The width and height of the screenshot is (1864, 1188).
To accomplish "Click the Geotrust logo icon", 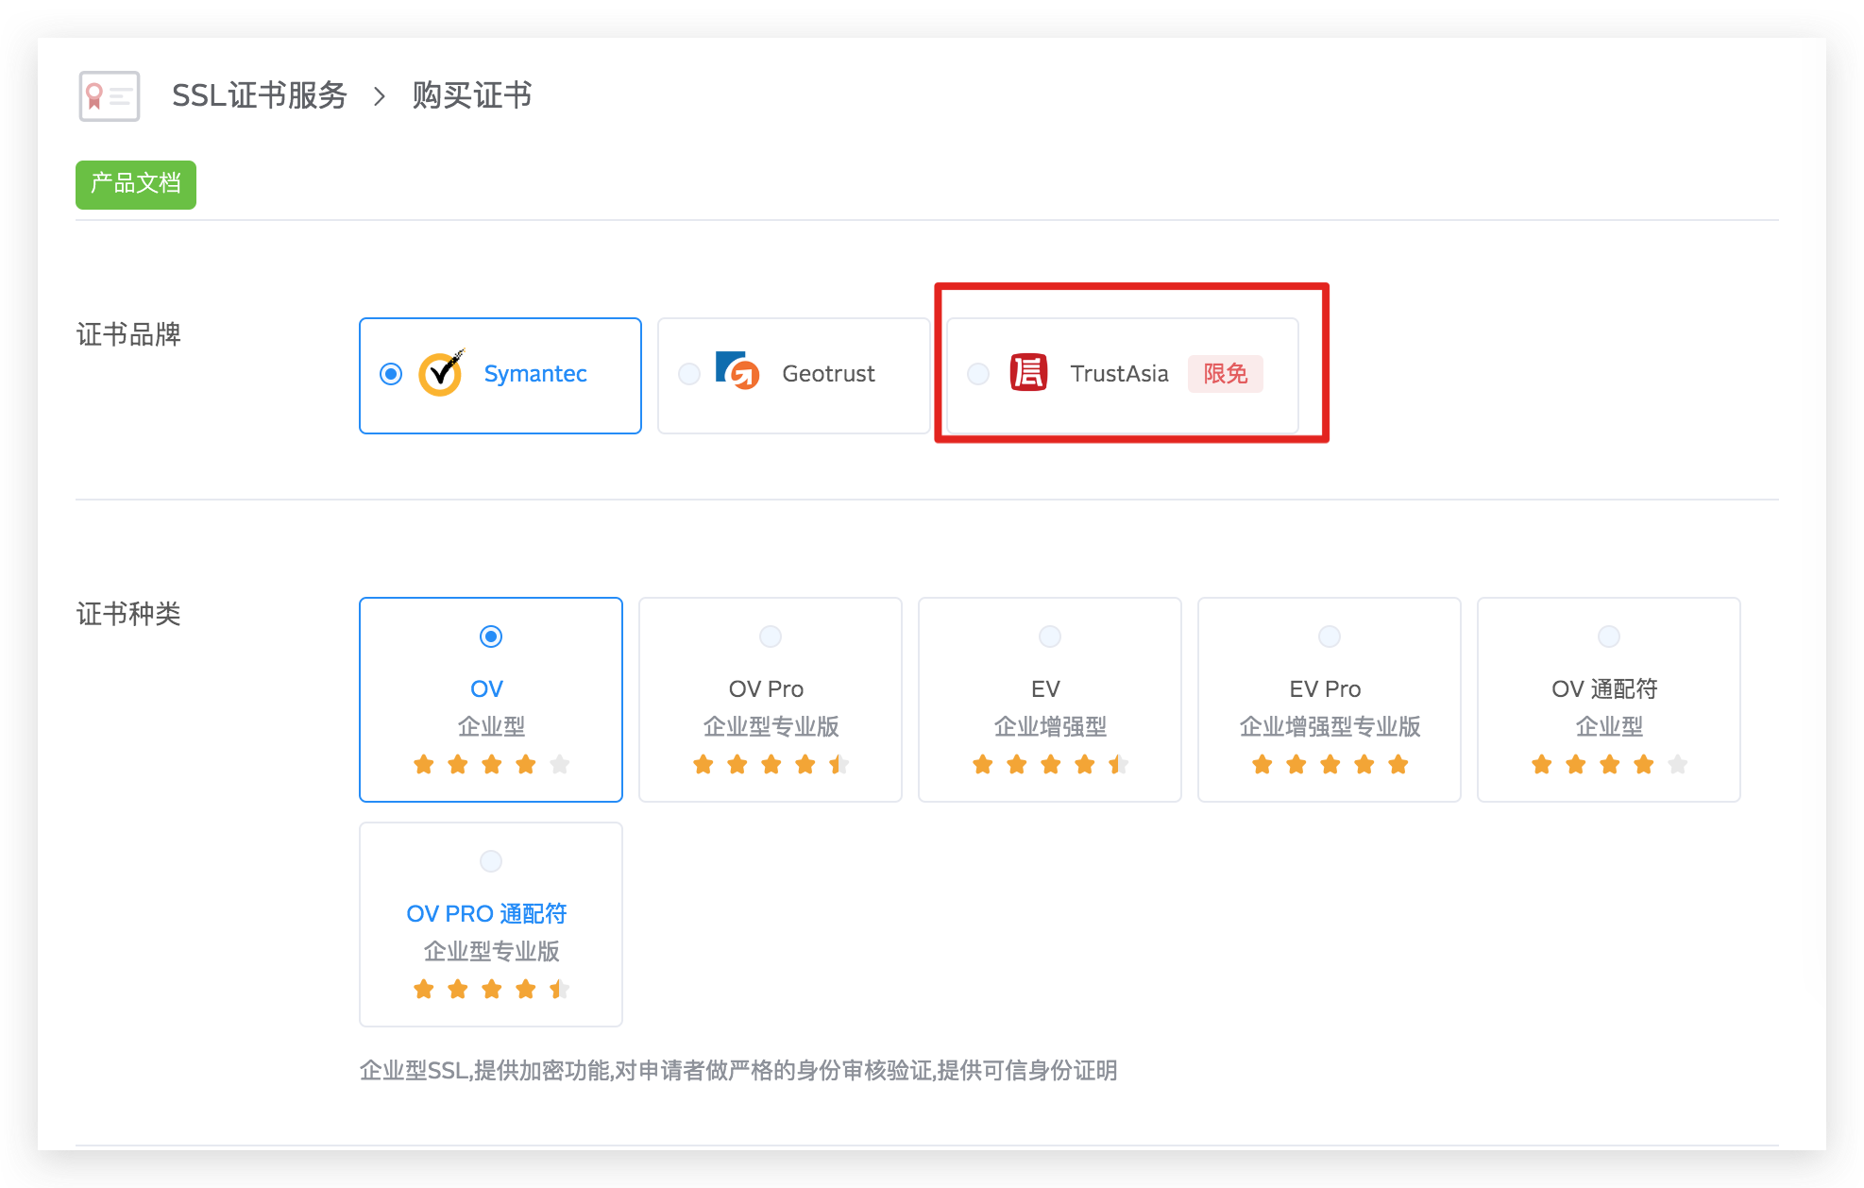I will tap(737, 371).
